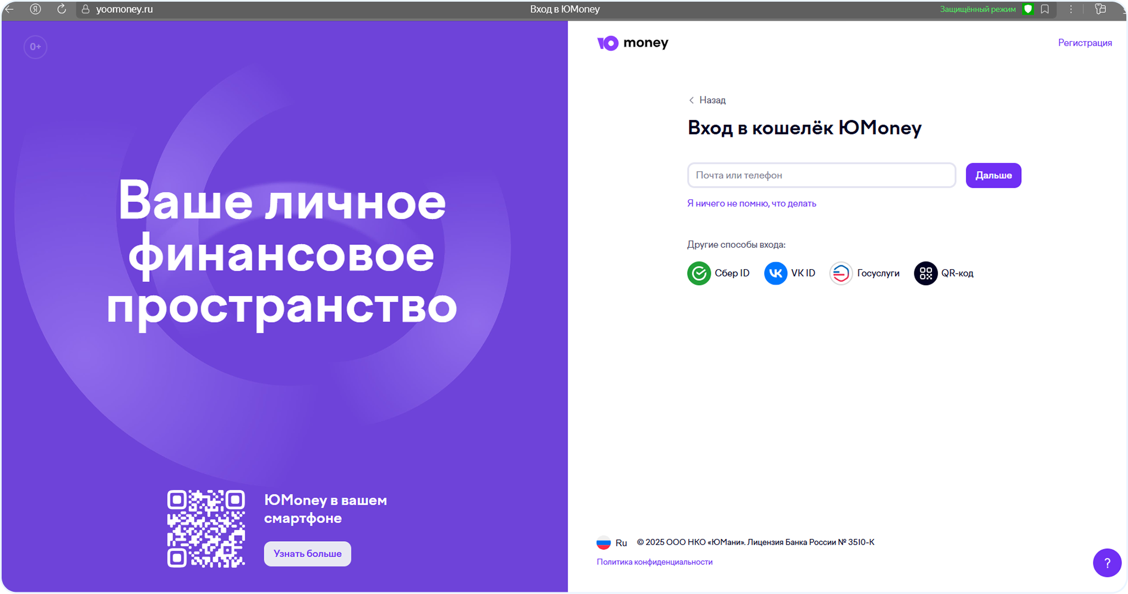Sign in using the VK ID icon
The width and height of the screenshot is (1128, 594).
tap(775, 273)
